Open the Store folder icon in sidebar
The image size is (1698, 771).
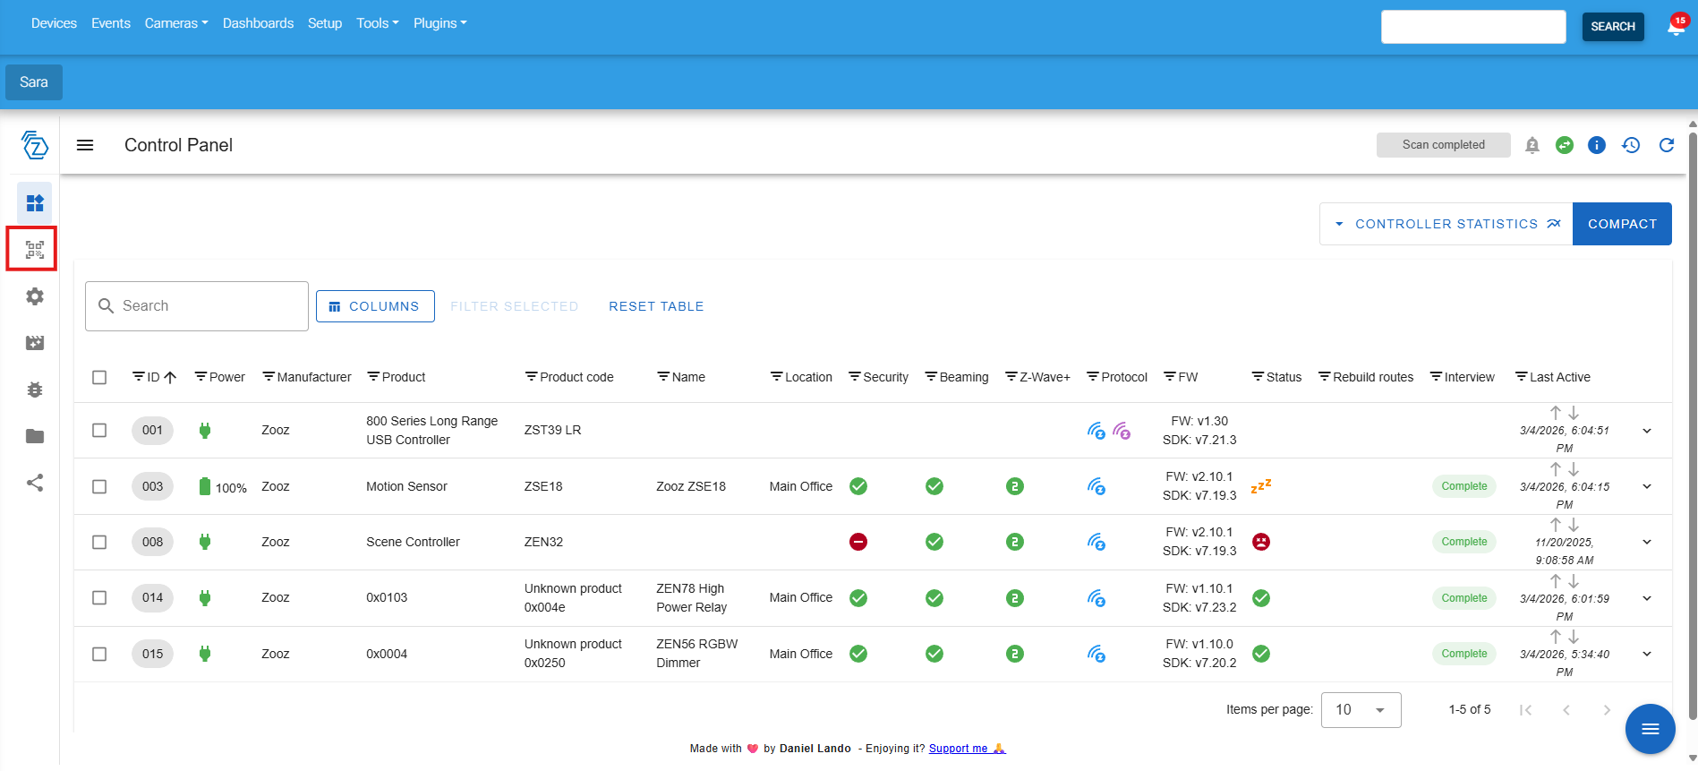(x=34, y=436)
